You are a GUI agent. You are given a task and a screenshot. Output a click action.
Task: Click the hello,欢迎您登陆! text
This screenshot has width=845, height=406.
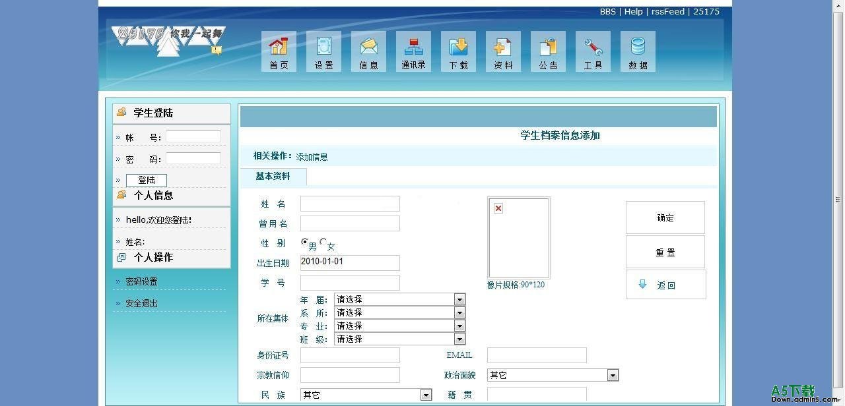(158, 219)
